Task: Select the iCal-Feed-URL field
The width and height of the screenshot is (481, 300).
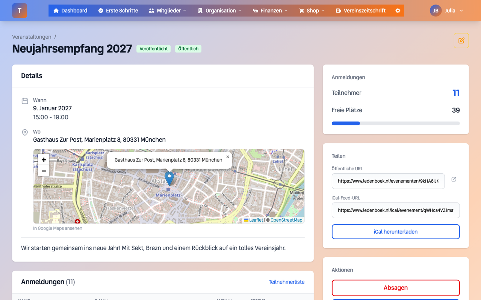Action: pos(396,210)
